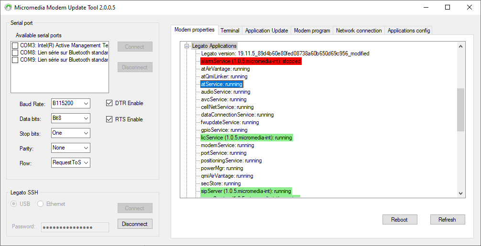Disable the DTR Enable checkbox
Viewport: 481px width, 246px height.
tap(109, 103)
